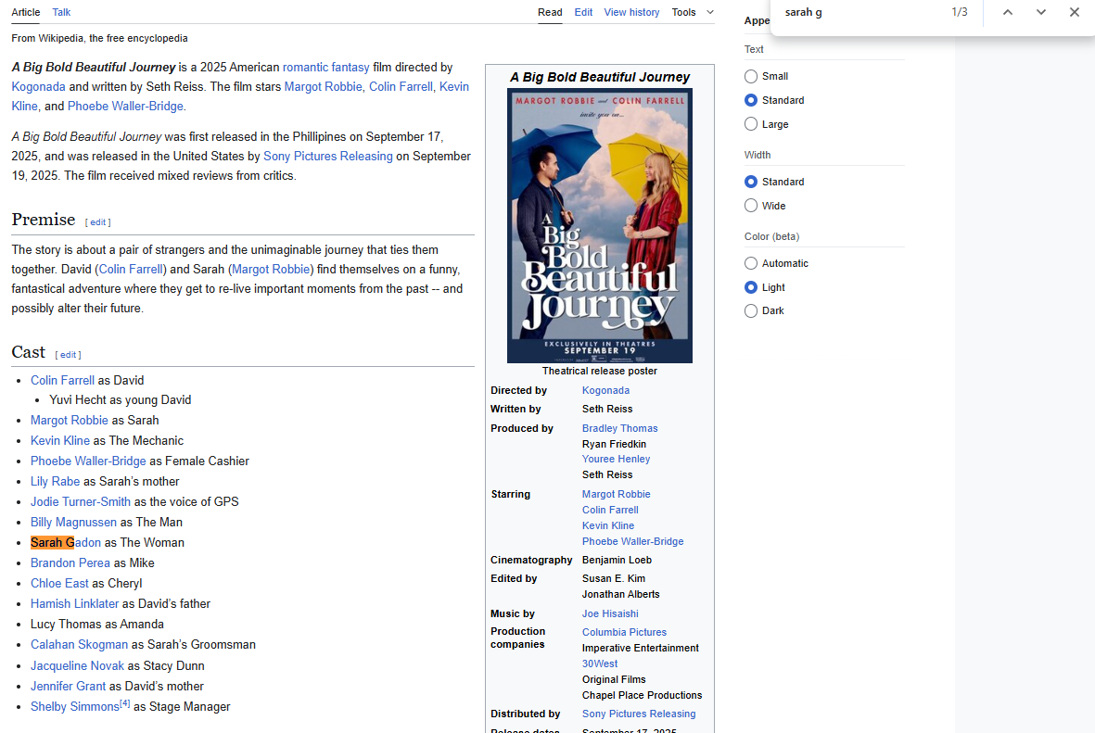The image size is (1095, 733).
Task: Open Kogonada in infobox Directed by
Action: (x=605, y=390)
